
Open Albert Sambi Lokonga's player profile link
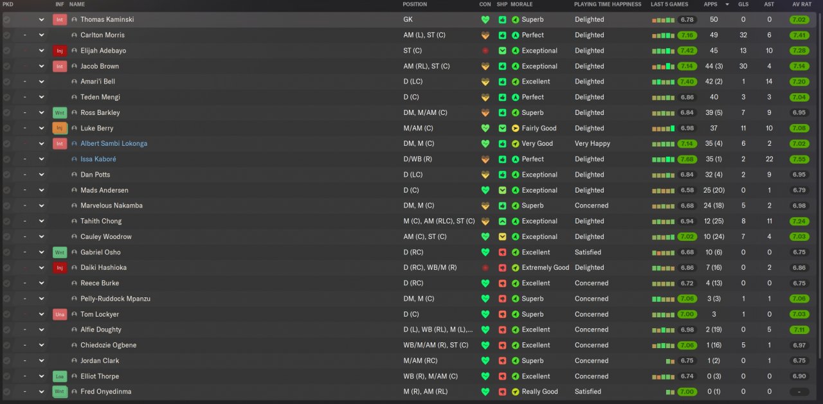(x=114, y=144)
